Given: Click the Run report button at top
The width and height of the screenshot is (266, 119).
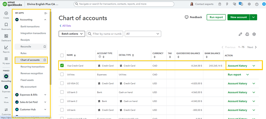Looking at the screenshot, I should point(216,17).
